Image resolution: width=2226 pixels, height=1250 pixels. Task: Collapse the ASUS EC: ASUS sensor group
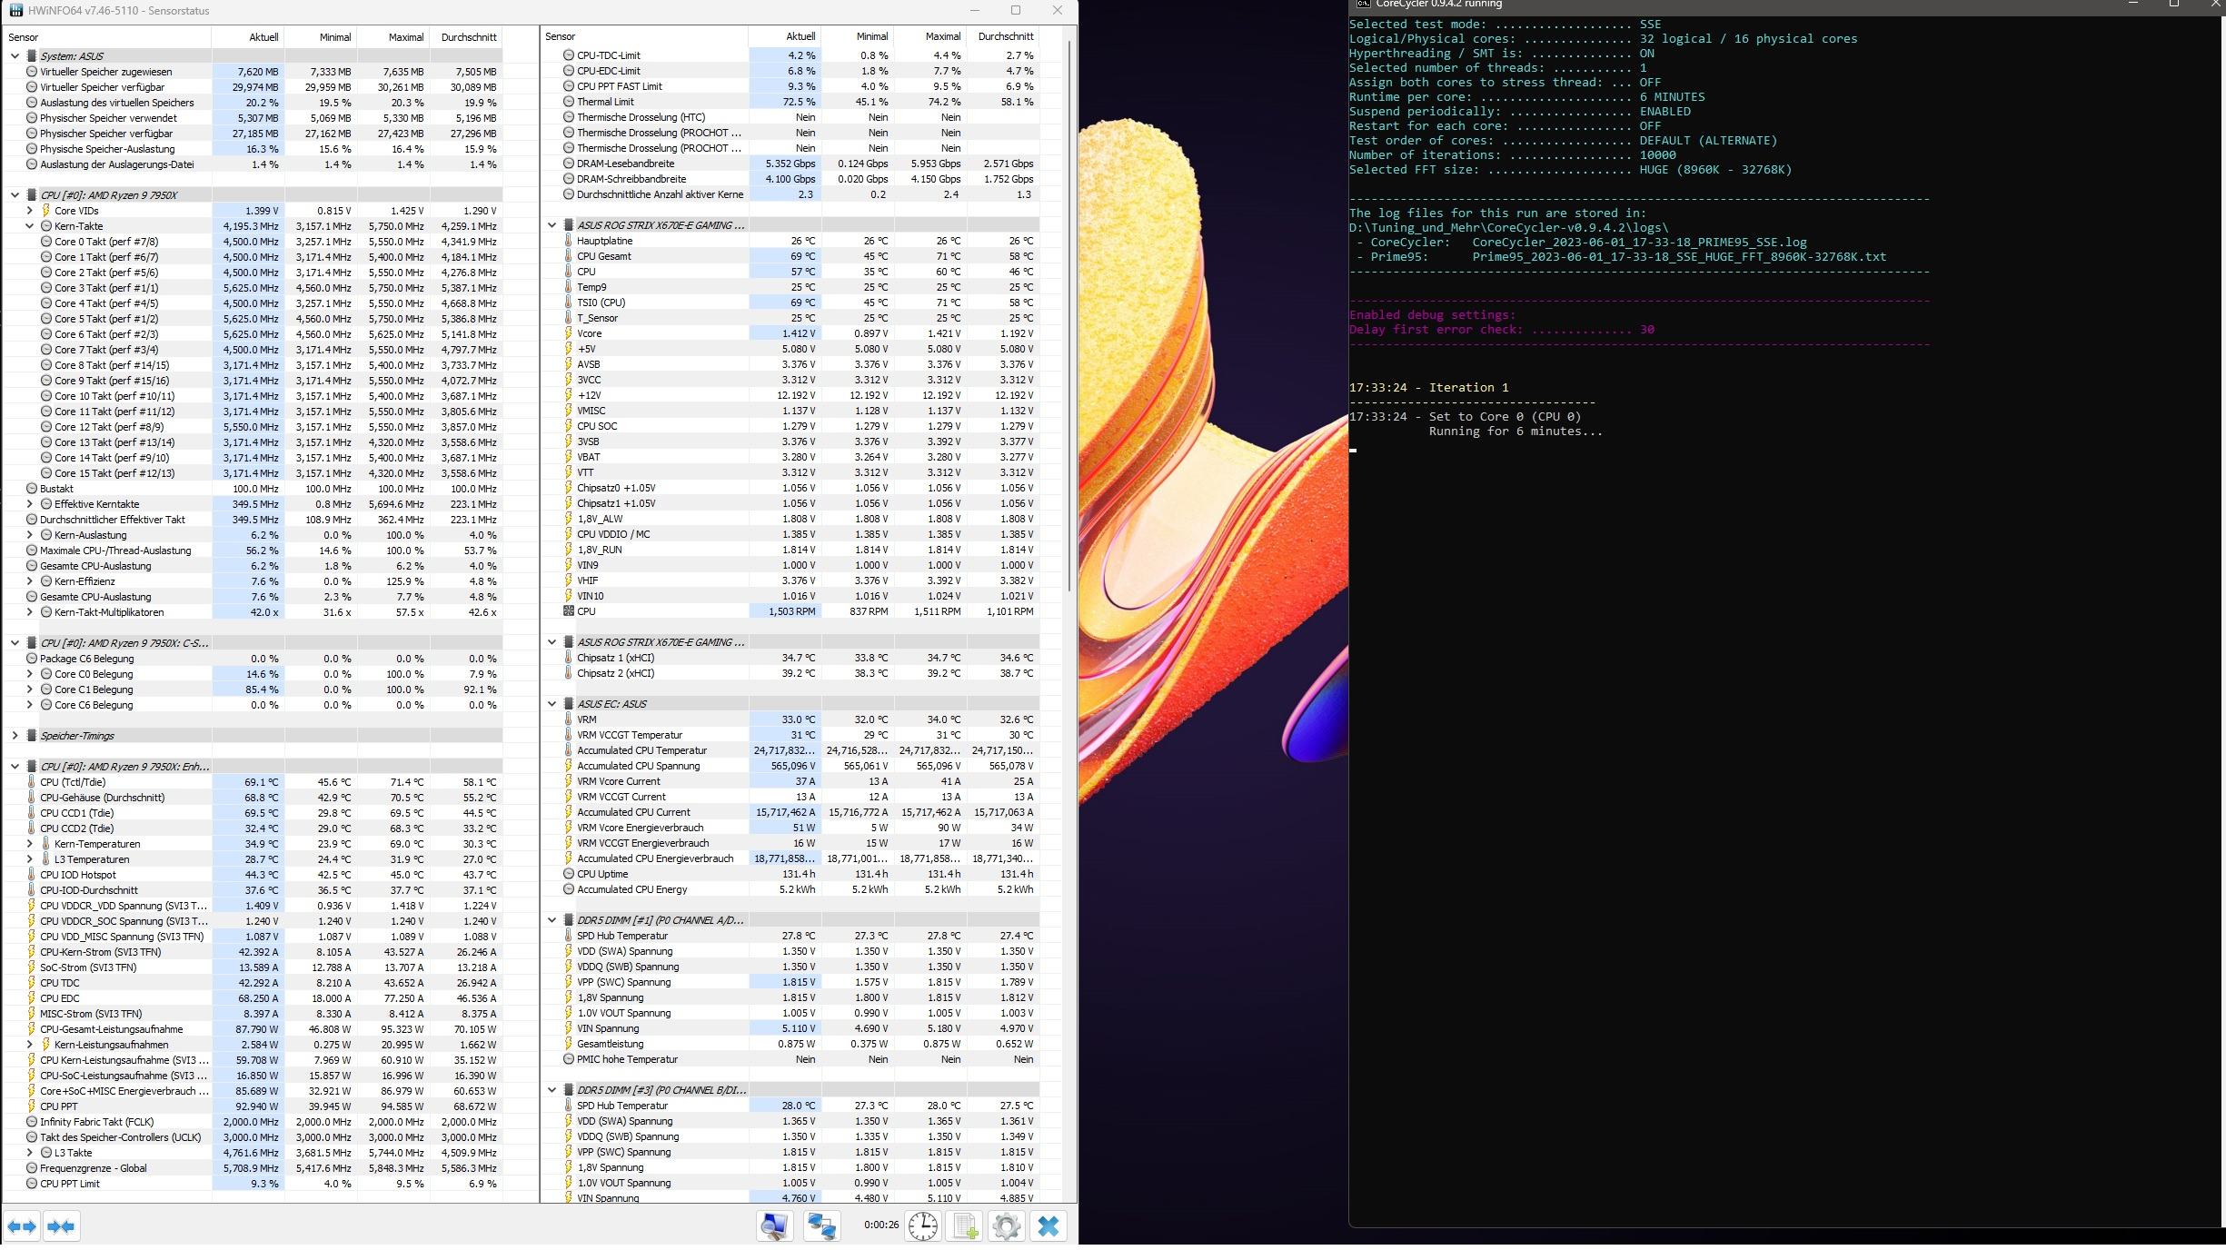[x=552, y=704]
